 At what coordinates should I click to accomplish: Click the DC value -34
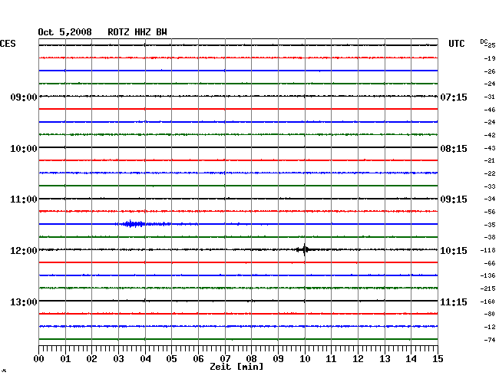490,199
